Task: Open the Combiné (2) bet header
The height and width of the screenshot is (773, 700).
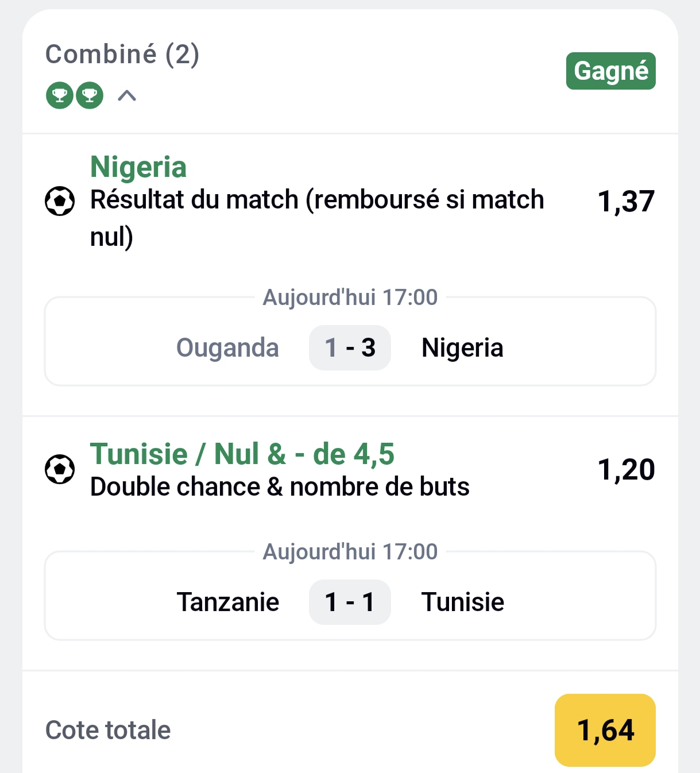Action: click(122, 55)
